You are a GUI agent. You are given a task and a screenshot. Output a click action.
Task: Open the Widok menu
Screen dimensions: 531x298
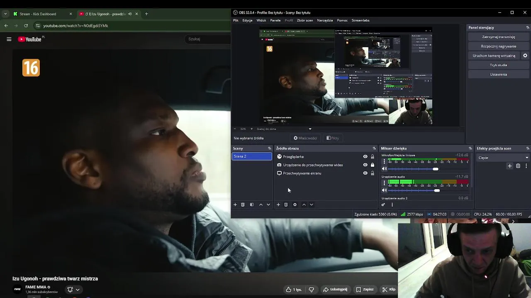point(261,20)
